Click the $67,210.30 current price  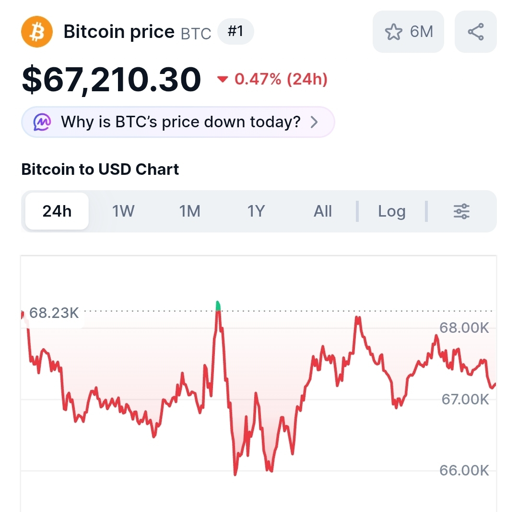coord(111,80)
